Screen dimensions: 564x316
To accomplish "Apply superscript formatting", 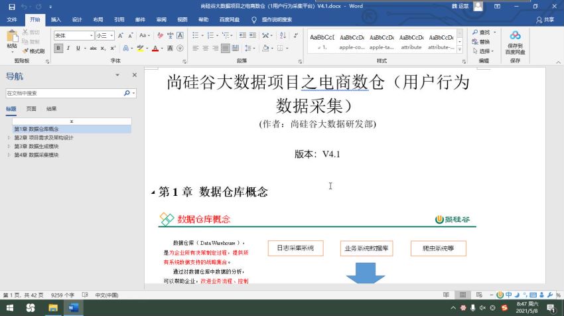I will [x=113, y=48].
